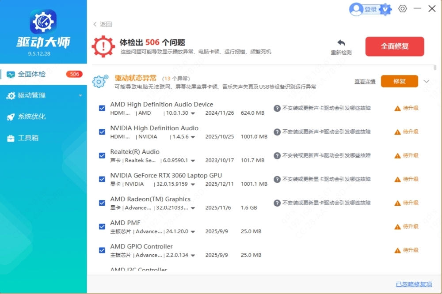The image size is (442, 294).
Task: Uncheck Realtek(R) Audio driver checkbox
Action: (x=102, y=155)
